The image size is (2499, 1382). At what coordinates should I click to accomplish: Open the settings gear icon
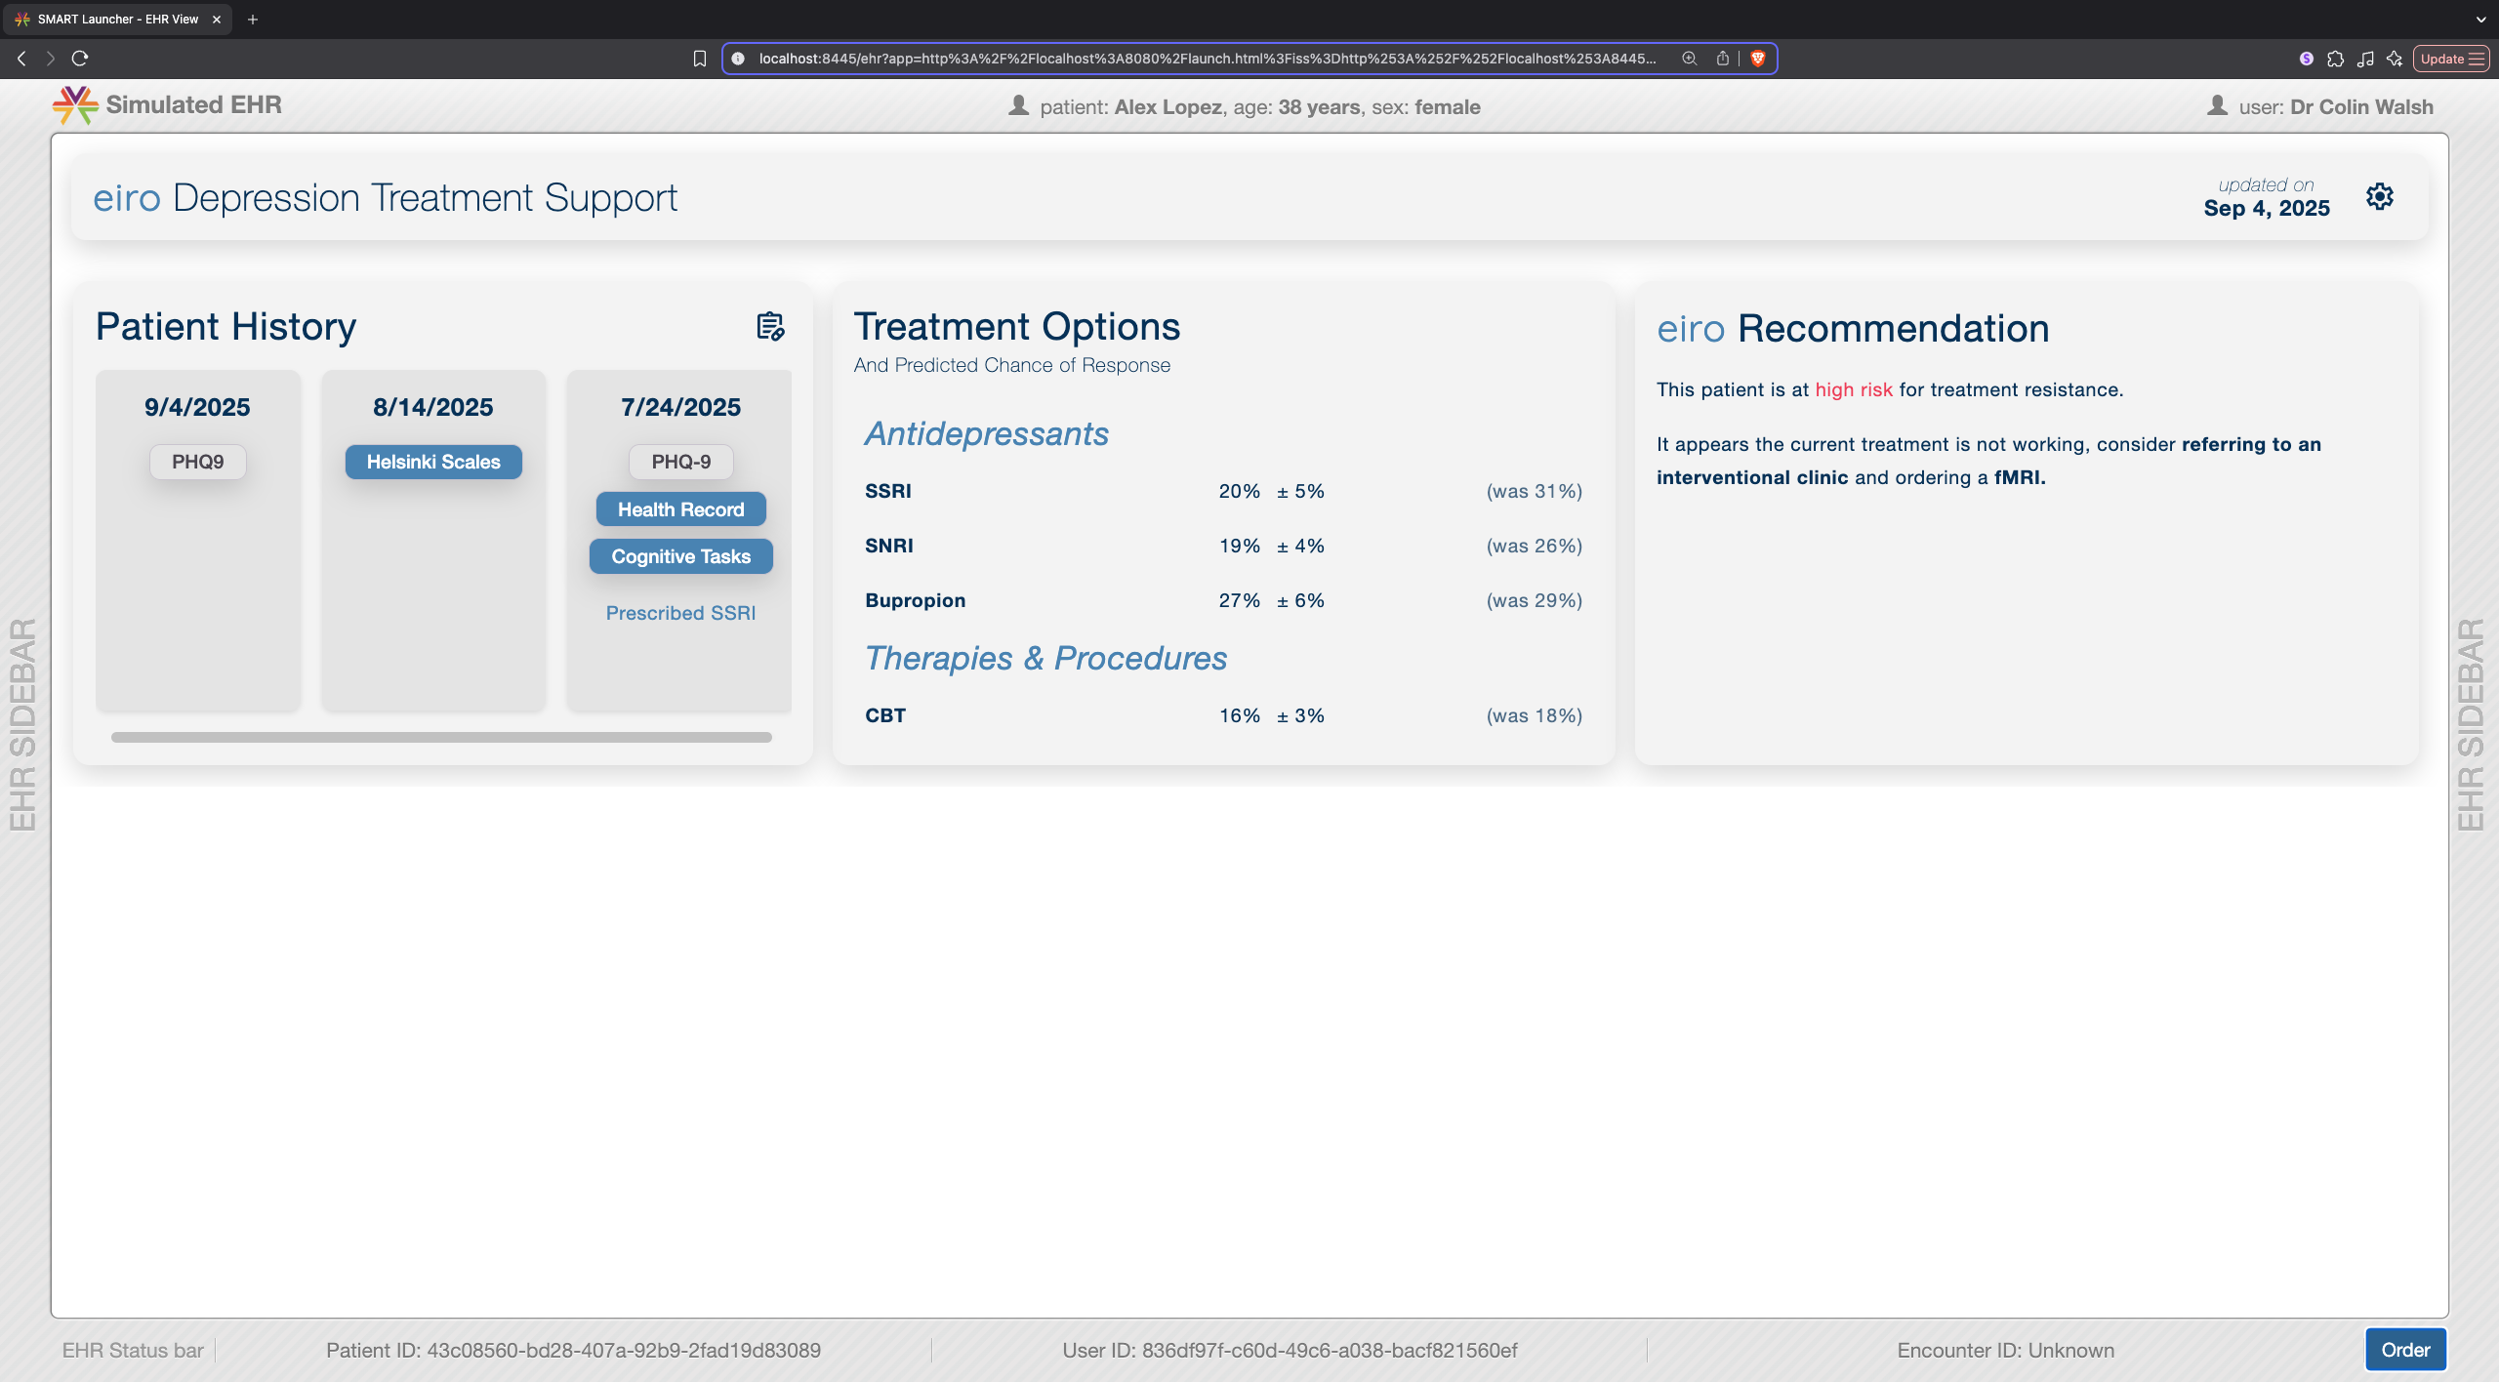pos(2379,196)
